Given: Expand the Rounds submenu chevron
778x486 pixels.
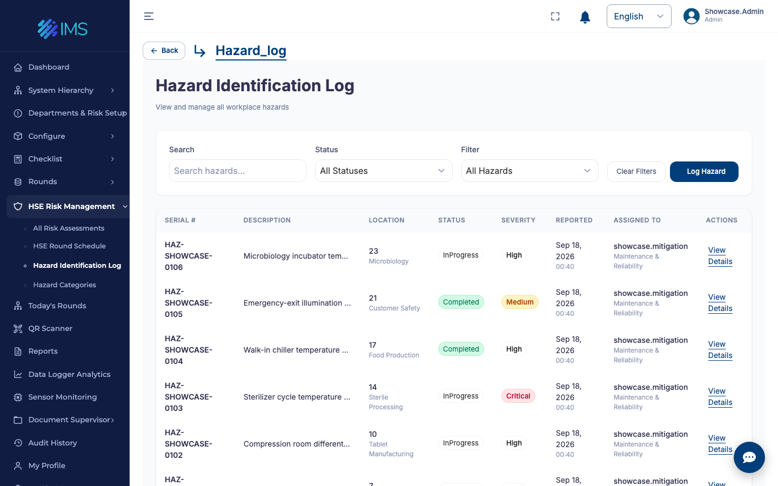Looking at the screenshot, I should pos(112,182).
